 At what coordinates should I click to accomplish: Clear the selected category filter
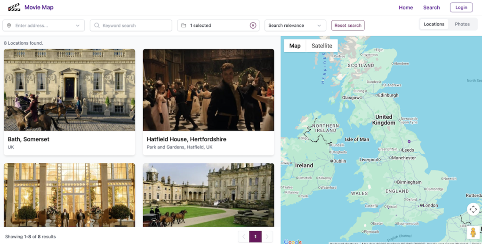(x=253, y=25)
